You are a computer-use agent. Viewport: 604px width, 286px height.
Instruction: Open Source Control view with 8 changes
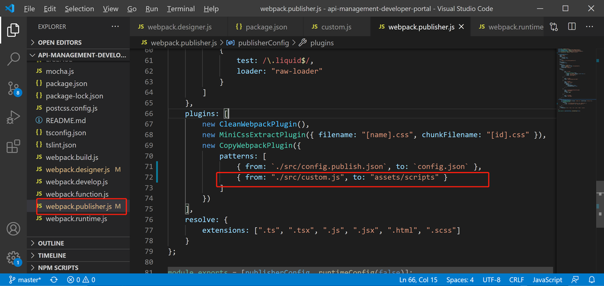click(14, 89)
